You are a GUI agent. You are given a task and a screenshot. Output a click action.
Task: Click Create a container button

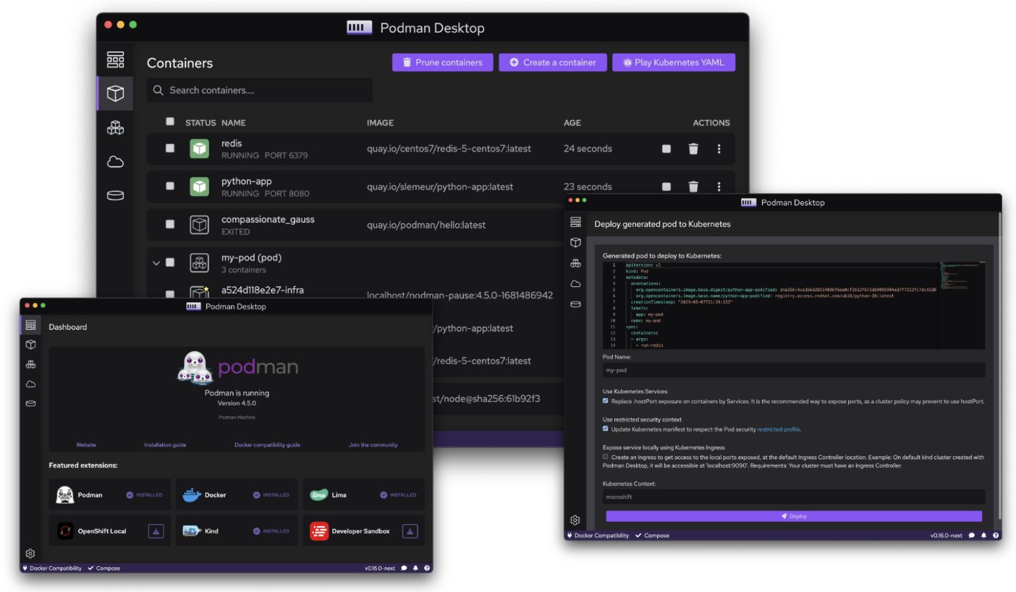click(552, 62)
